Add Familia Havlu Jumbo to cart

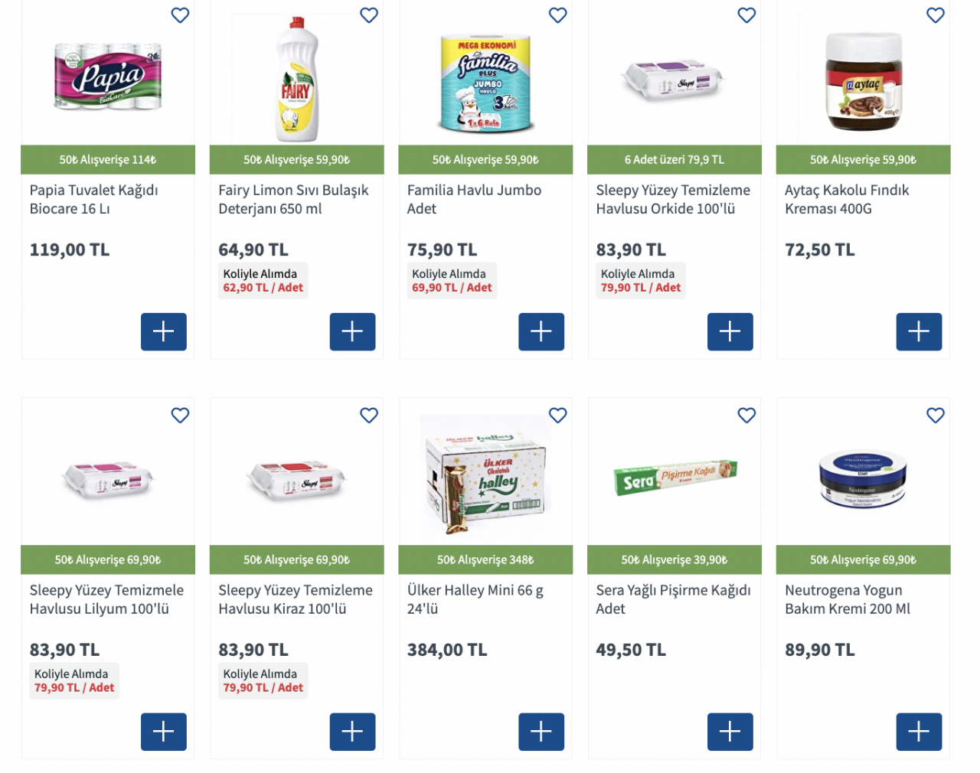pyautogui.click(x=541, y=331)
